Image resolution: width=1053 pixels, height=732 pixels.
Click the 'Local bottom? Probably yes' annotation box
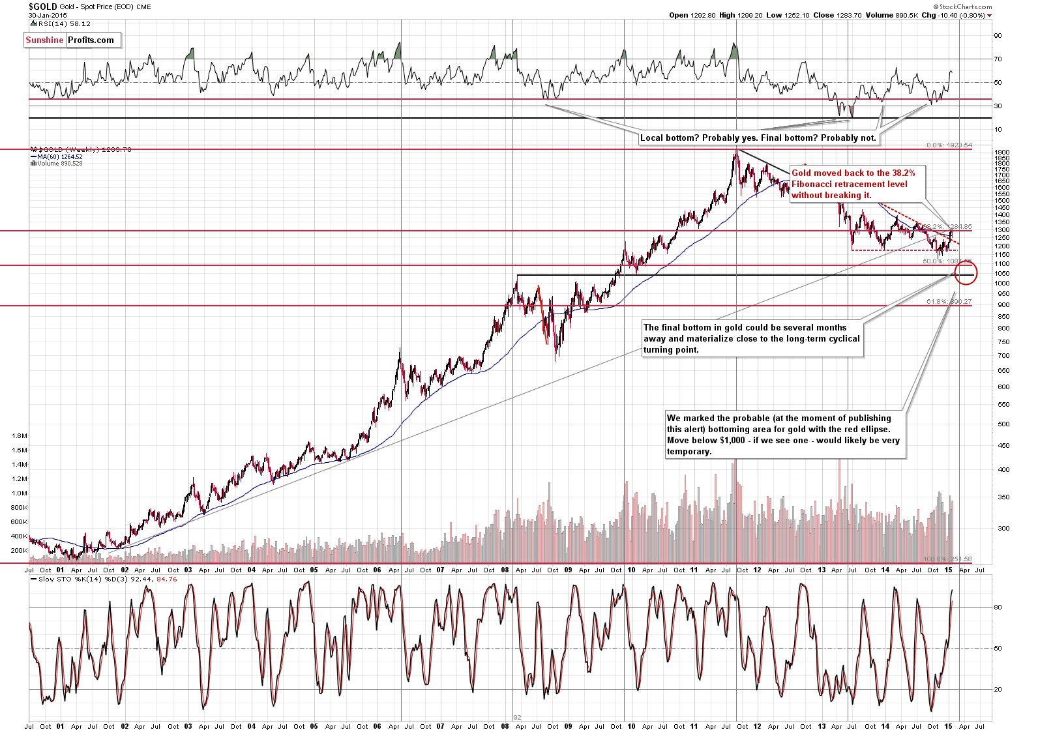tap(760, 138)
